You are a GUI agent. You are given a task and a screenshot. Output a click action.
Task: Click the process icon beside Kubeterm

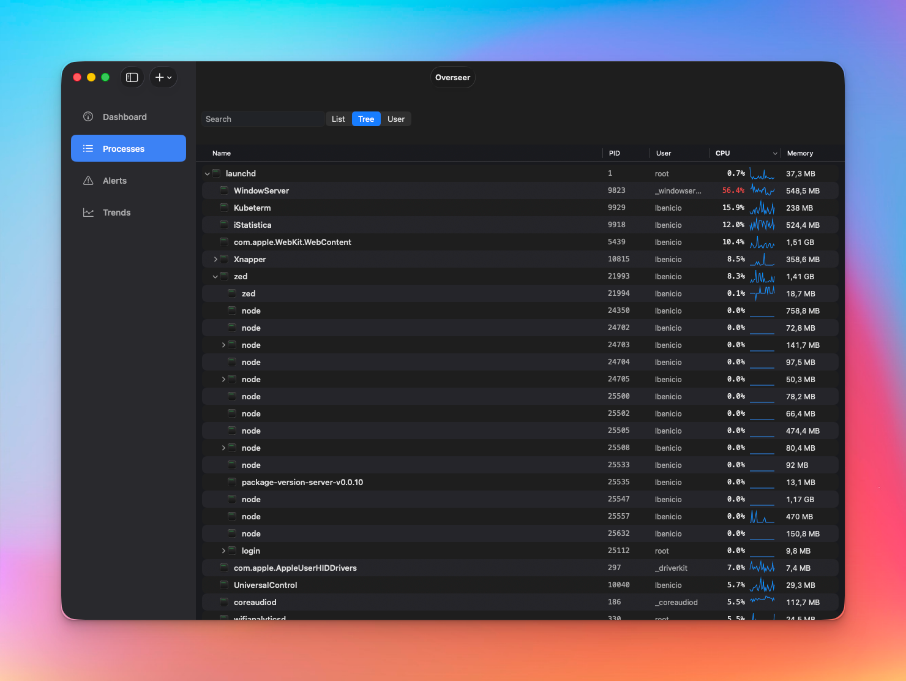pyautogui.click(x=223, y=208)
